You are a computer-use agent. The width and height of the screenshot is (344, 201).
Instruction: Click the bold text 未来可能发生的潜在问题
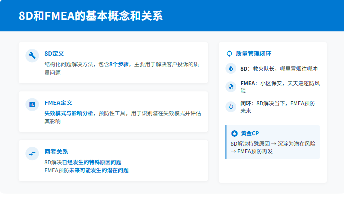click(x=99, y=170)
